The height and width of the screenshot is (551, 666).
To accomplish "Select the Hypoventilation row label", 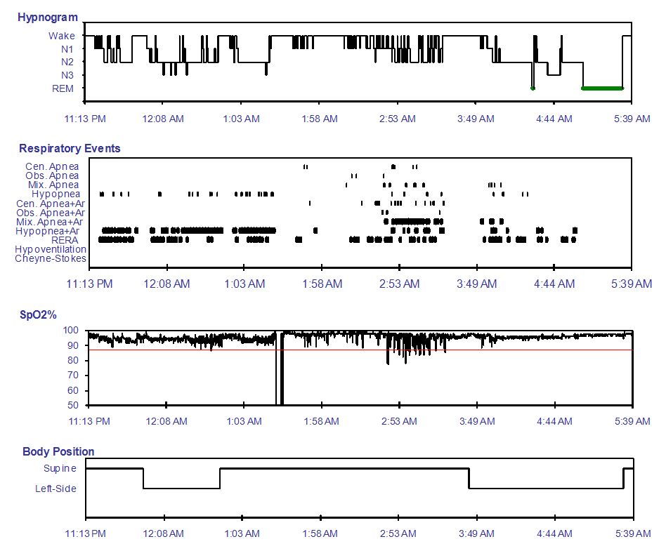I will [x=51, y=249].
